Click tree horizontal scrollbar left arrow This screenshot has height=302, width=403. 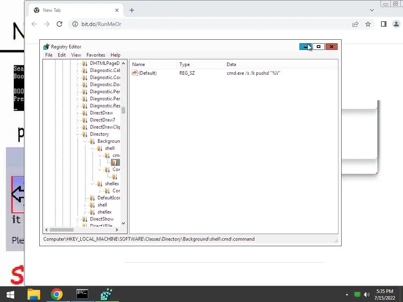(x=46, y=230)
